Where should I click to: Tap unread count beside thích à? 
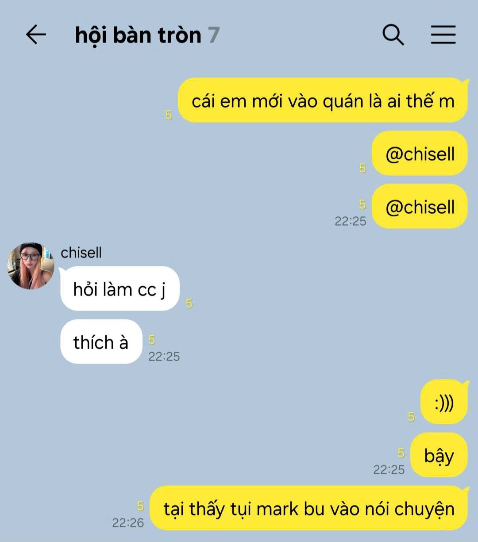(x=152, y=340)
